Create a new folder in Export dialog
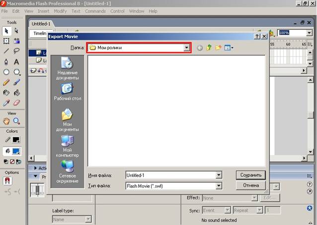Viewport: 317px width, 225px height. 218,48
